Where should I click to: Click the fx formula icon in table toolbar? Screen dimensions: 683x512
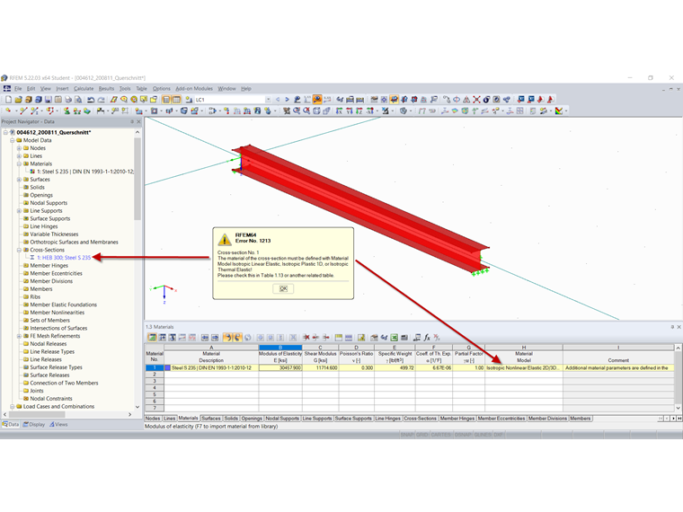427,338
